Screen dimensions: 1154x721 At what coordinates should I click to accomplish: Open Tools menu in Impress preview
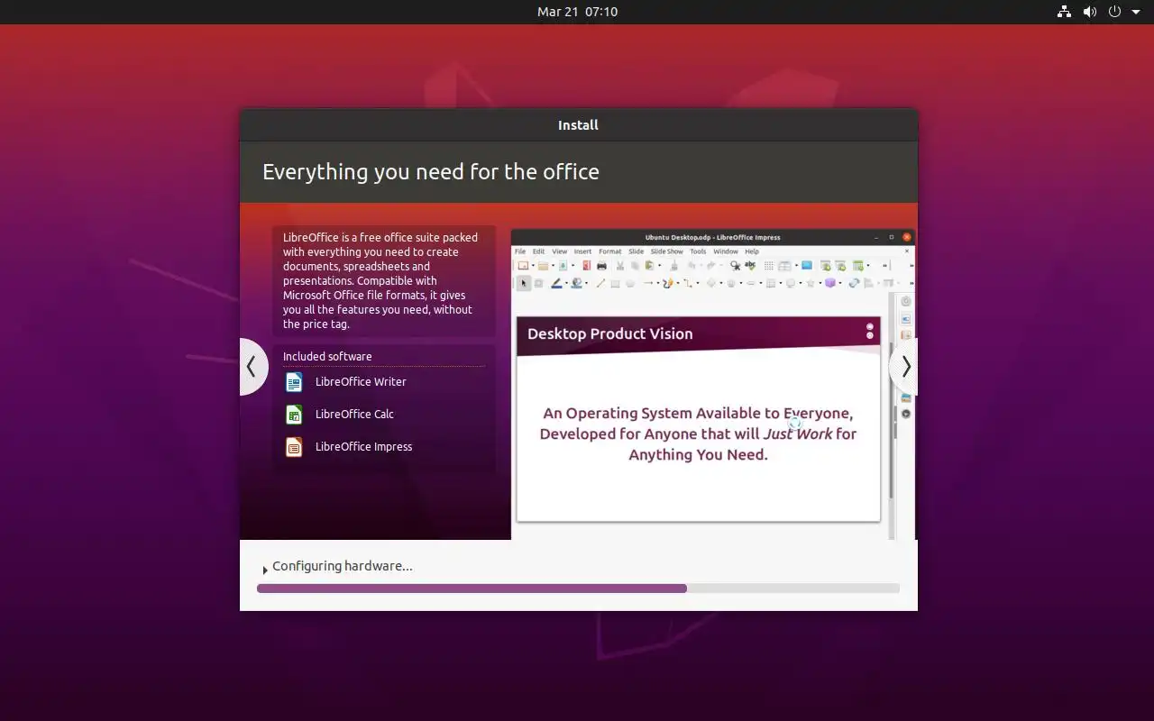pyautogui.click(x=698, y=251)
